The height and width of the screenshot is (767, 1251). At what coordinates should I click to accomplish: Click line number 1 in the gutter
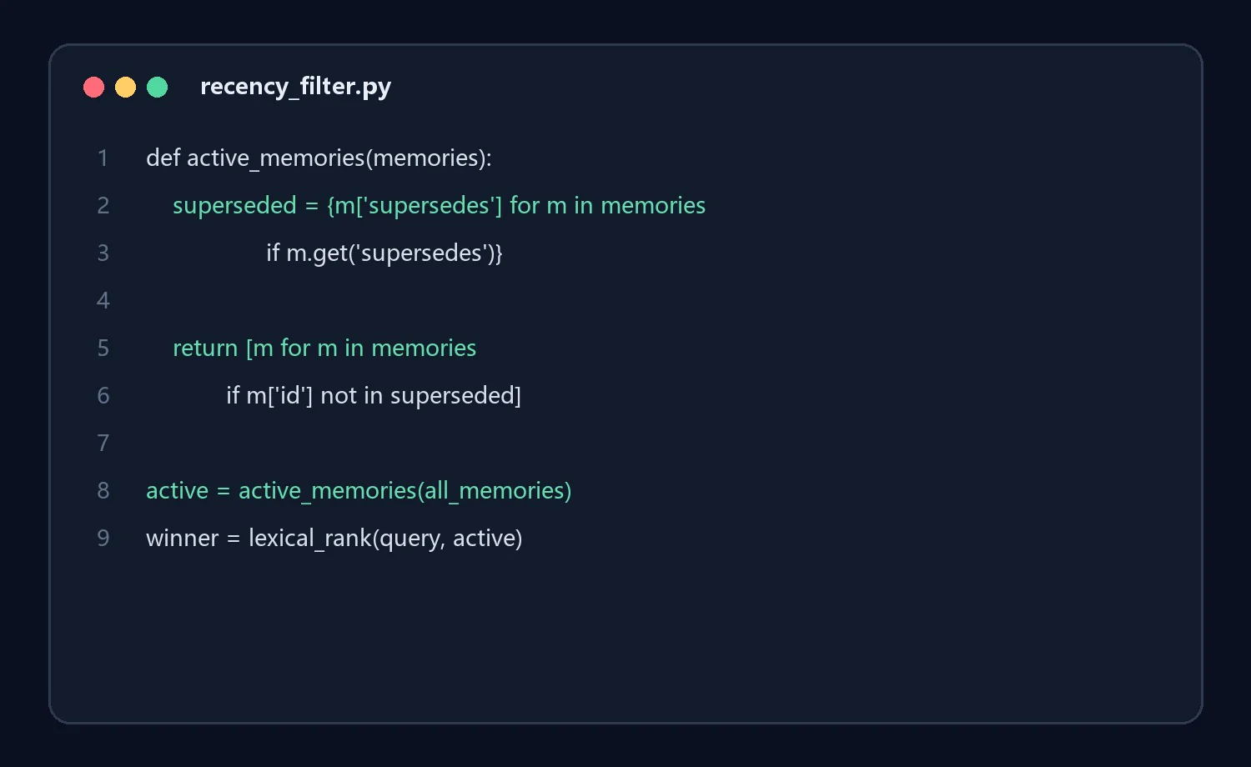pos(103,158)
